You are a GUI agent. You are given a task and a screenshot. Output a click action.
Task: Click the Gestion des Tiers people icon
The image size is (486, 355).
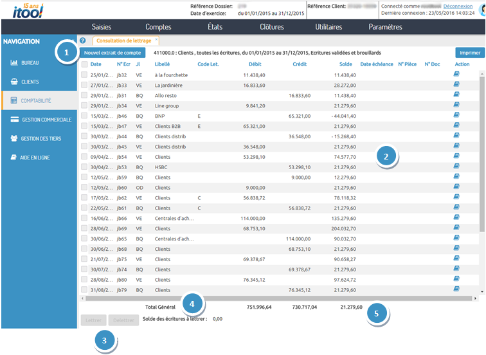tap(14, 138)
